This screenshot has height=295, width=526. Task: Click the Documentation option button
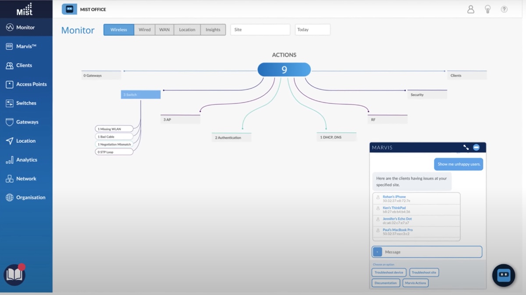click(386, 283)
